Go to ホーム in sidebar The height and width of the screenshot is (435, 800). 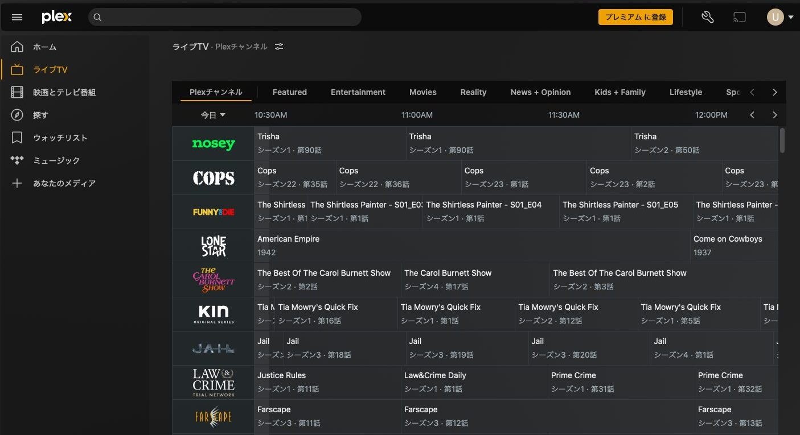tap(44, 47)
